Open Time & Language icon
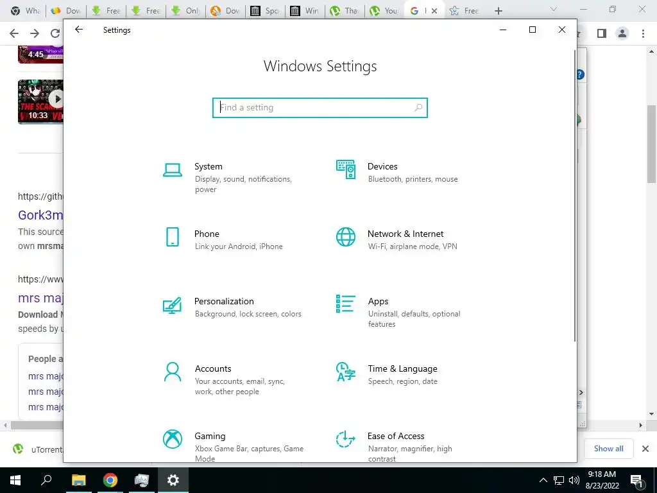This screenshot has width=657, height=493. click(346, 372)
